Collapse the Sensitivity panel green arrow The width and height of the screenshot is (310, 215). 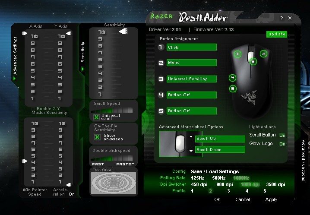point(82,69)
